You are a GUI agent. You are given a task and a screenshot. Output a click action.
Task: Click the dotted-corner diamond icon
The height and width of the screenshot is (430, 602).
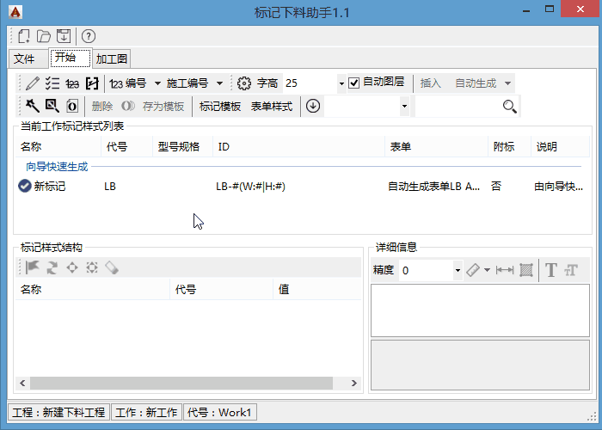(92, 267)
